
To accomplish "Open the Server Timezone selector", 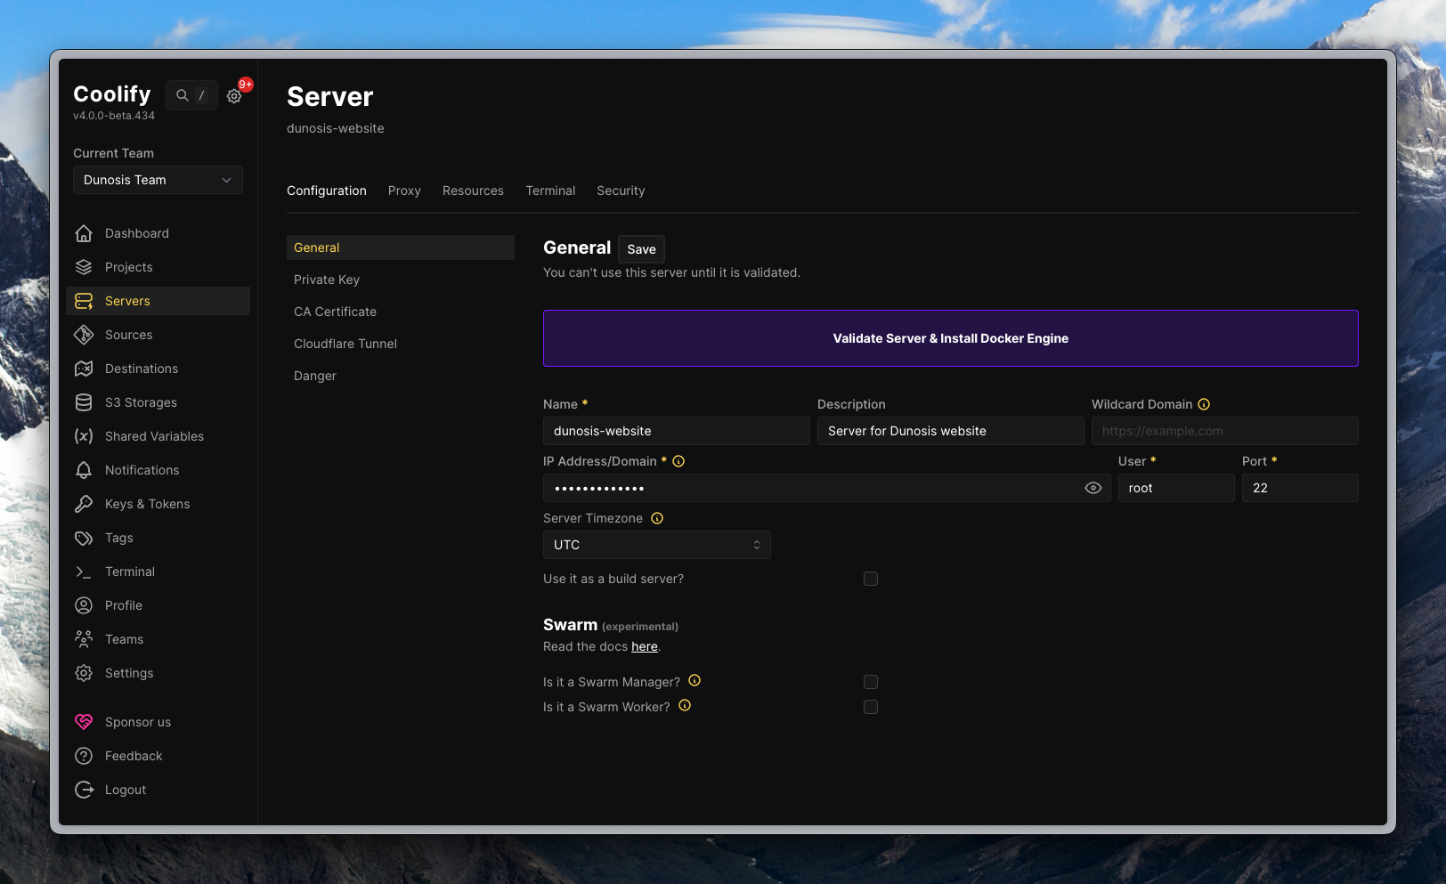I will [x=656, y=545].
